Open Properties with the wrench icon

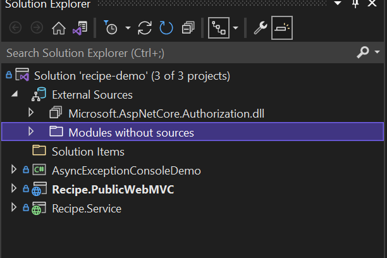click(260, 28)
